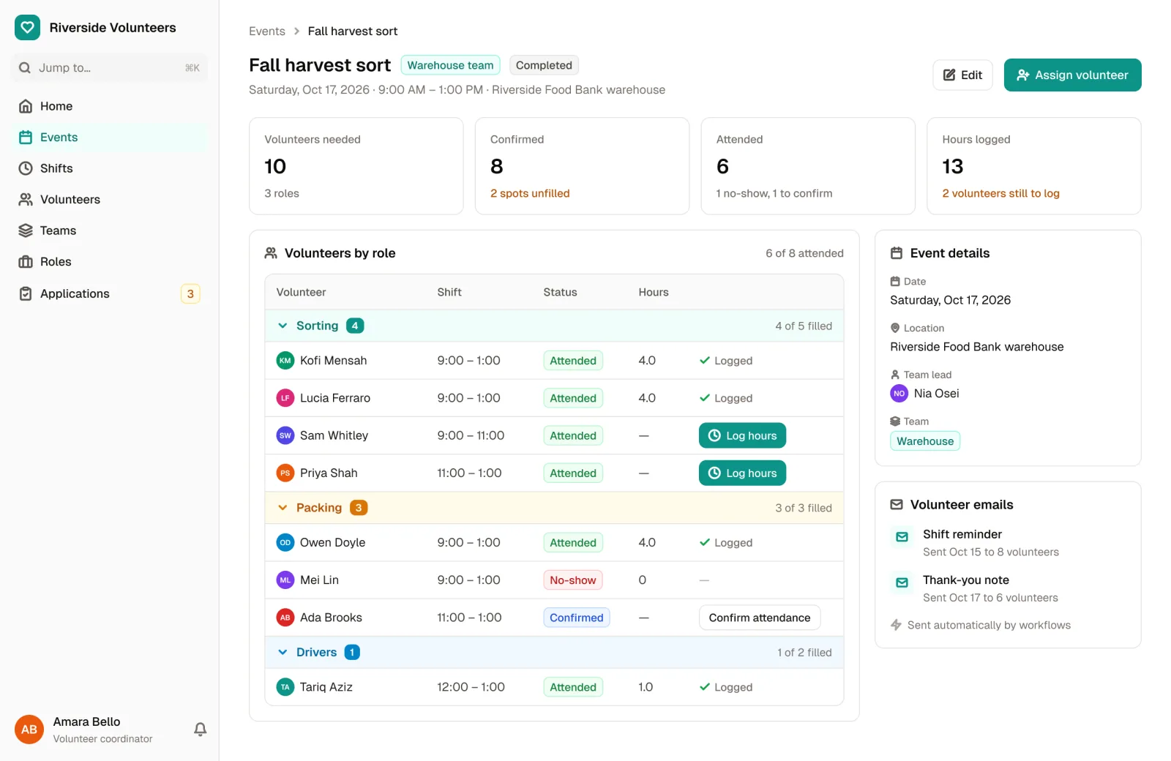Click the Assign volunteer button
The height and width of the screenshot is (761, 1171).
(1072, 75)
